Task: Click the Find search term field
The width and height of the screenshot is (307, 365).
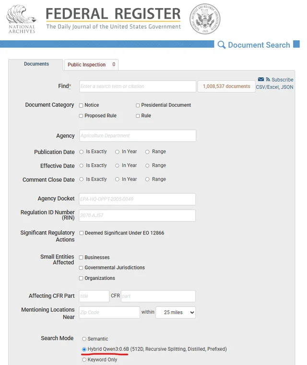Action: pos(138,86)
